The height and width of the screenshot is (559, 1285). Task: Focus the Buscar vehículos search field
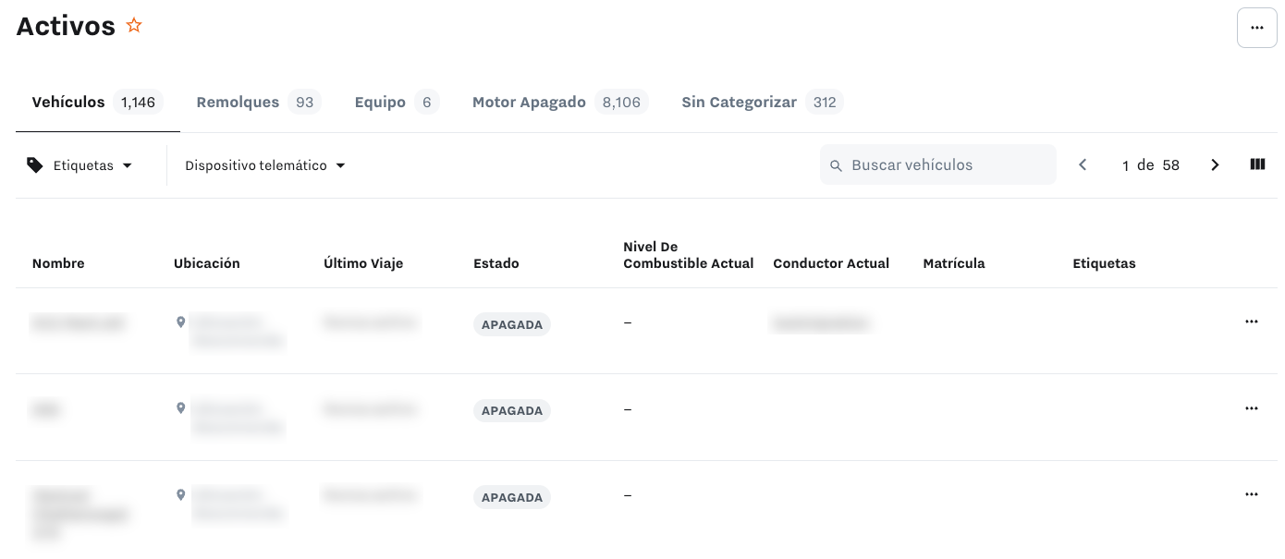[938, 164]
